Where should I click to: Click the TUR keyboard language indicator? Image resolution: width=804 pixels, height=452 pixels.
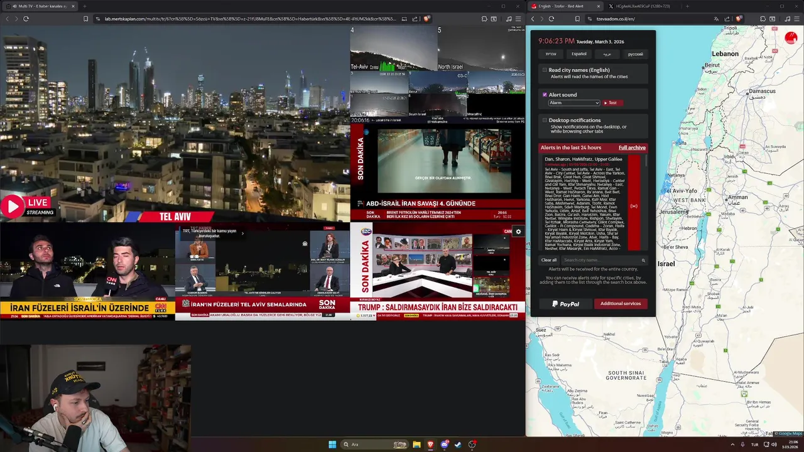tap(754, 444)
